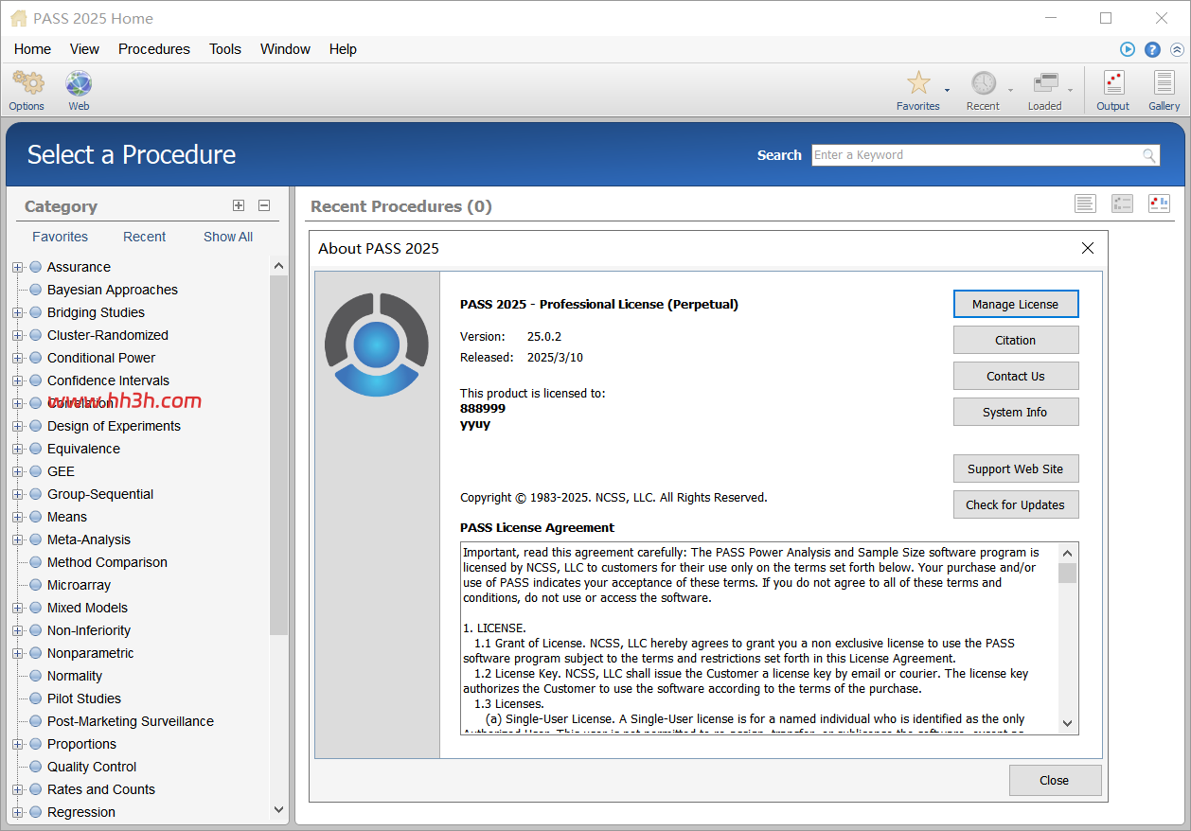The width and height of the screenshot is (1191, 831).
Task: Switch to the list view icon
Action: click(x=1085, y=203)
